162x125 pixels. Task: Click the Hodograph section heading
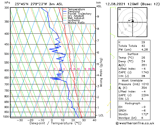pyautogui.click(x=133, y=103)
